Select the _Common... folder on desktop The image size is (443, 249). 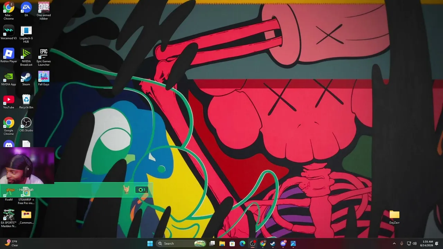point(26,217)
